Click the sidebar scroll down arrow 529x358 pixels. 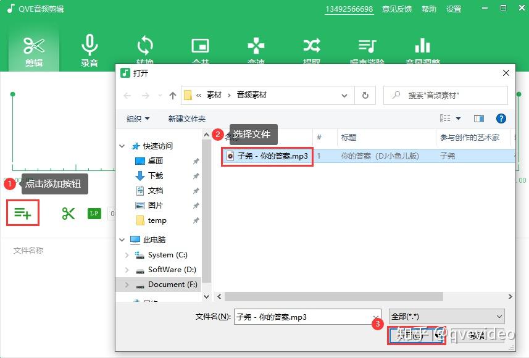pos(206,297)
